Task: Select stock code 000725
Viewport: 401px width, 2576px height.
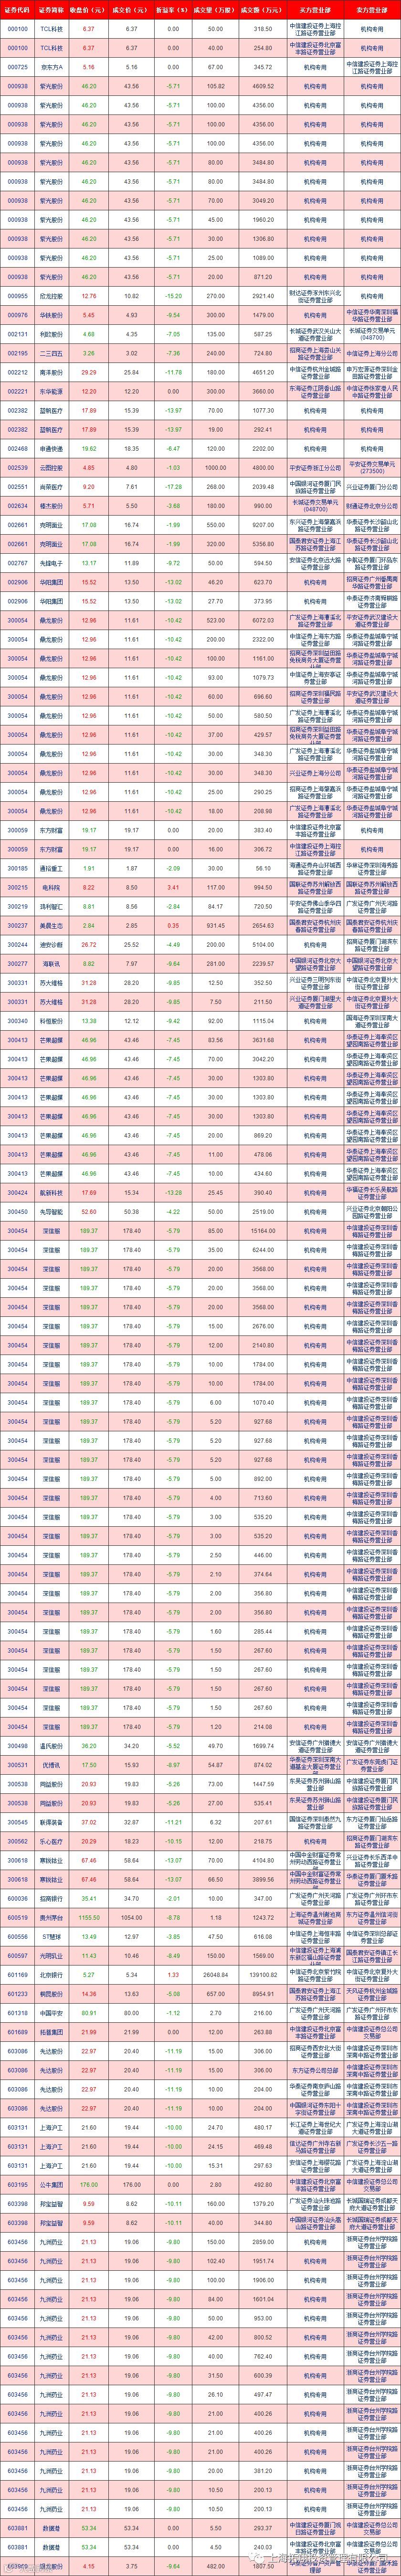Action: tap(17, 67)
